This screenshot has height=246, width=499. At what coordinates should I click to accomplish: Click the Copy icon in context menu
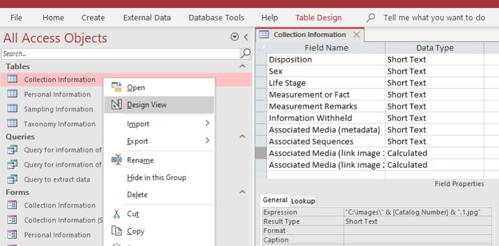click(x=117, y=231)
